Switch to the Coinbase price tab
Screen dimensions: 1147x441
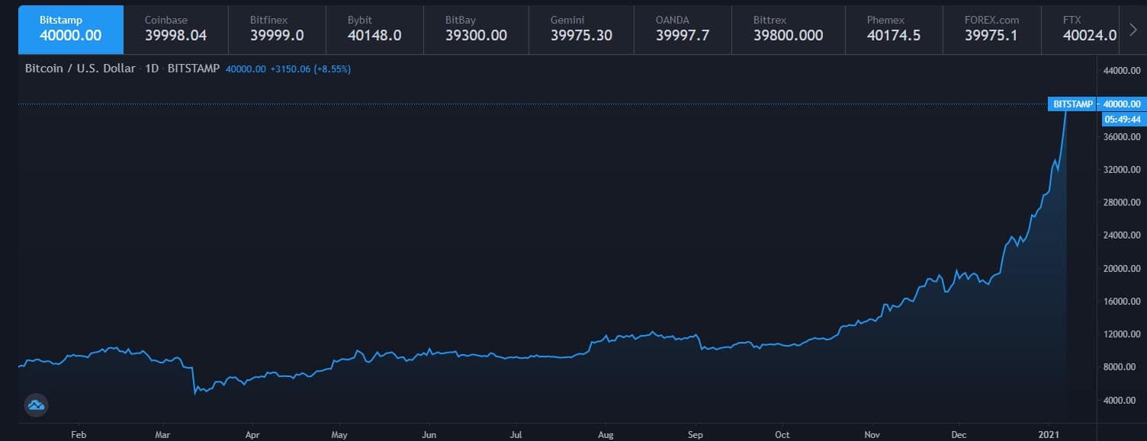(175, 28)
